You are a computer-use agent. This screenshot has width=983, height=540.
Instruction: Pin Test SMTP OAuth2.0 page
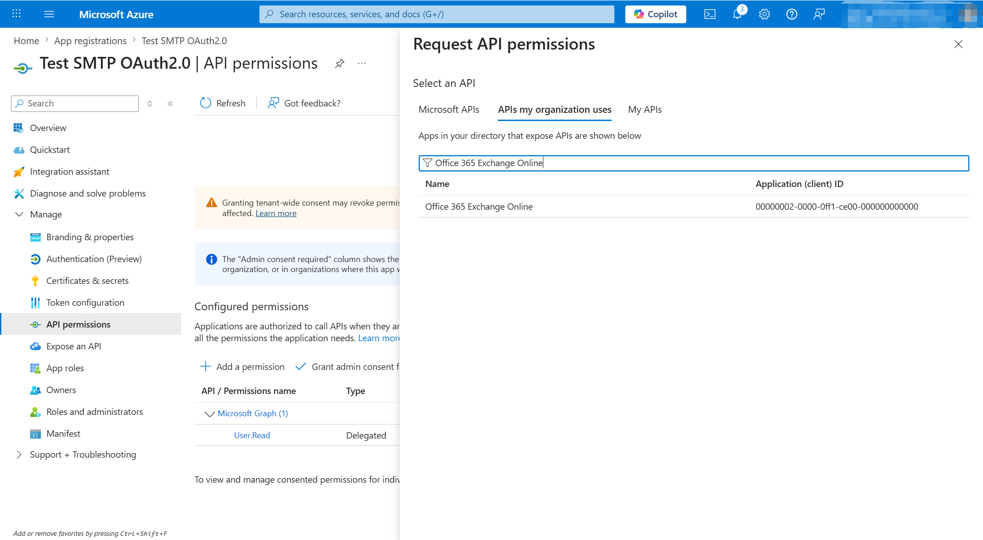pyautogui.click(x=339, y=64)
